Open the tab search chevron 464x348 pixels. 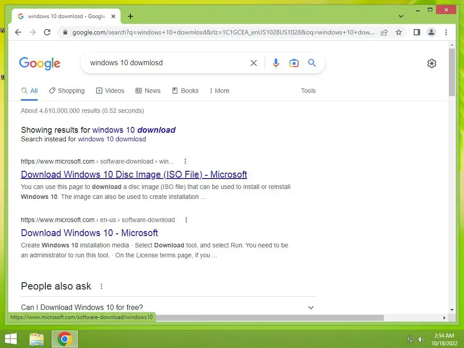pos(401,16)
